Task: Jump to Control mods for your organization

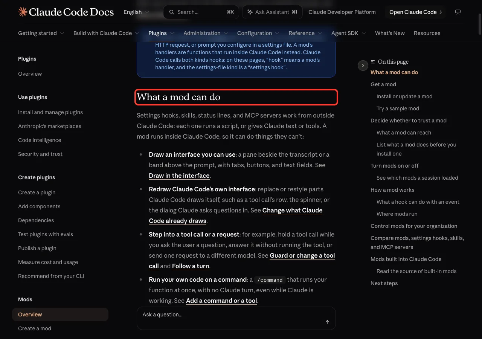Action: 414,226
